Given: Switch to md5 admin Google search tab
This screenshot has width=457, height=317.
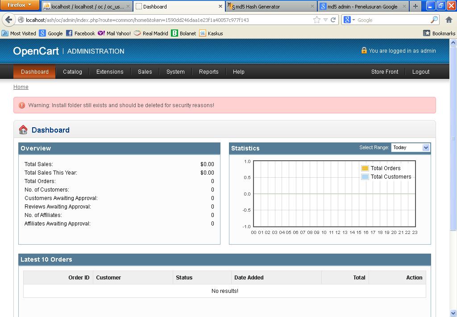Looking at the screenshot, I should coord(363,6).
